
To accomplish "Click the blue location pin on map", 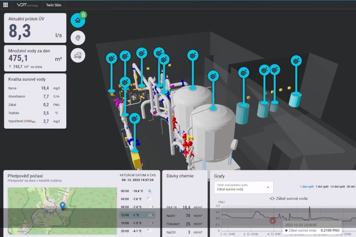I will click(63, 206).
